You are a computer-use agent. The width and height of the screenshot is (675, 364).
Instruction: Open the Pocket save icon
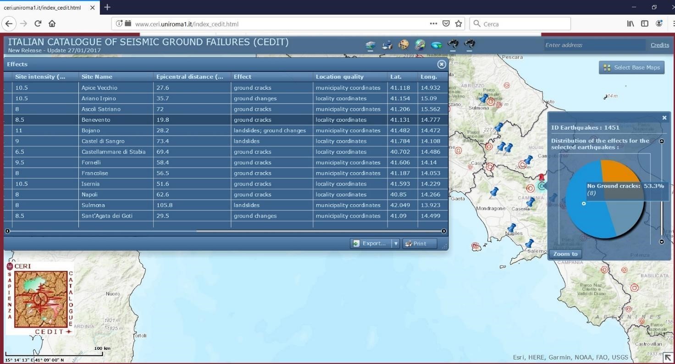[446, 24]
